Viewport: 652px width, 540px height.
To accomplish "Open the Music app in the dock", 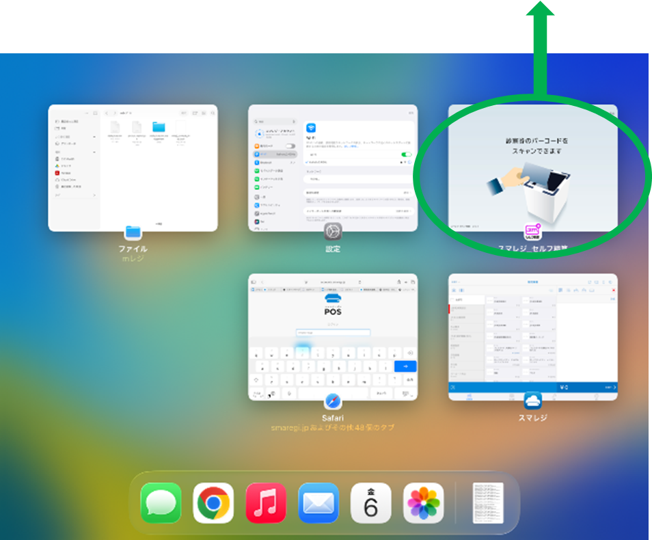I will 266,503.
